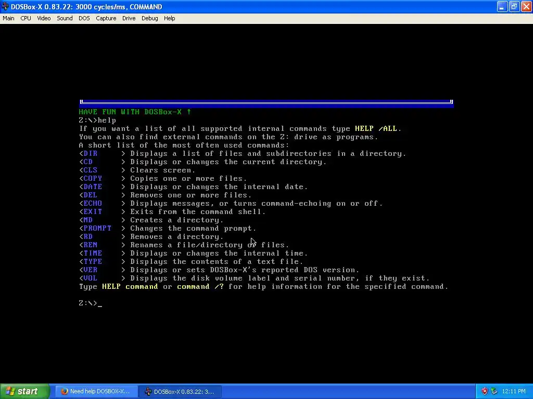533x399 pixels.
Task: Open the Drive menu
Action: pos(129,18)
